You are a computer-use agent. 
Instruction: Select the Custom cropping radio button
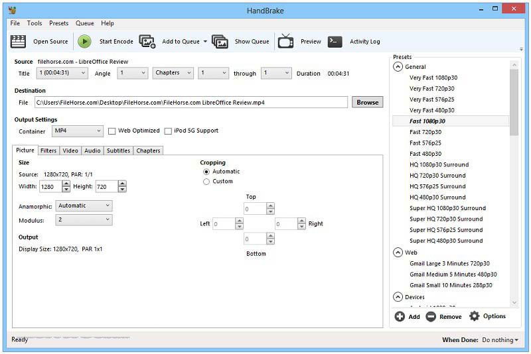click(206, 182)
